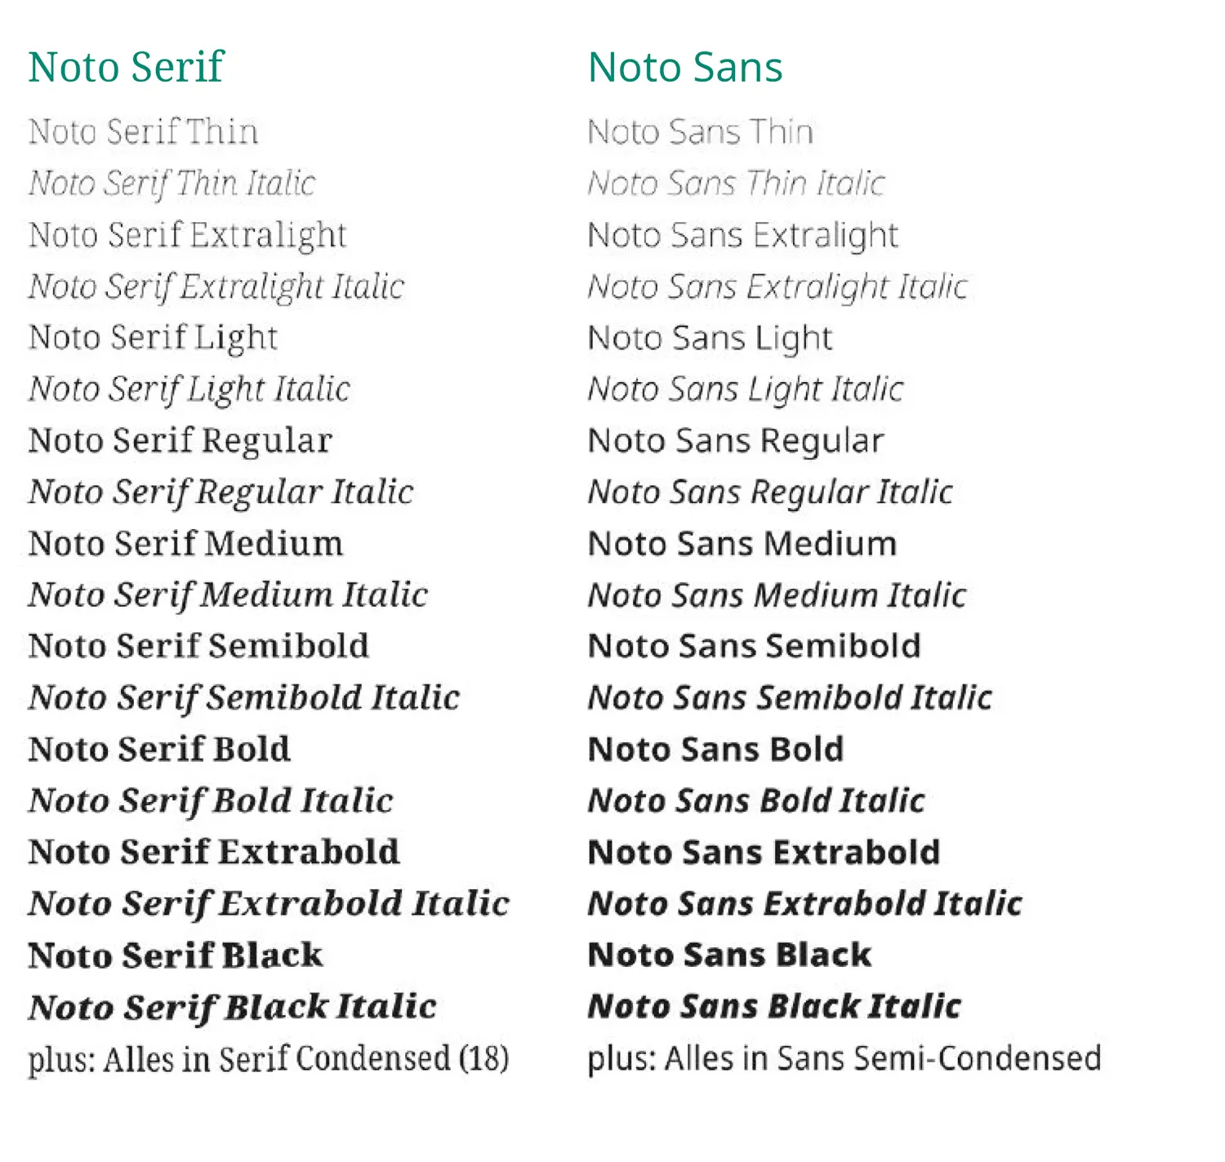
Task: Click the Noto Serif Regular text
Action: point(180,441)
